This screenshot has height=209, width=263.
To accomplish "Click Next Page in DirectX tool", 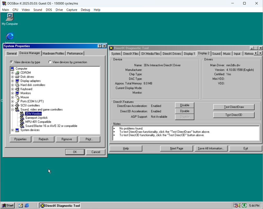I will point(176,148).
